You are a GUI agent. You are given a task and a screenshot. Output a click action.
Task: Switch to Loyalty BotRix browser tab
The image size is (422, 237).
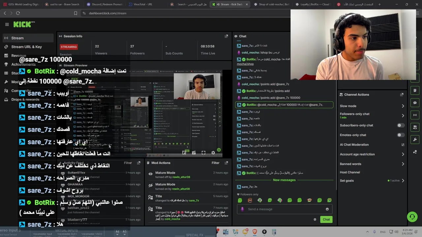click(x=313, y=4)
